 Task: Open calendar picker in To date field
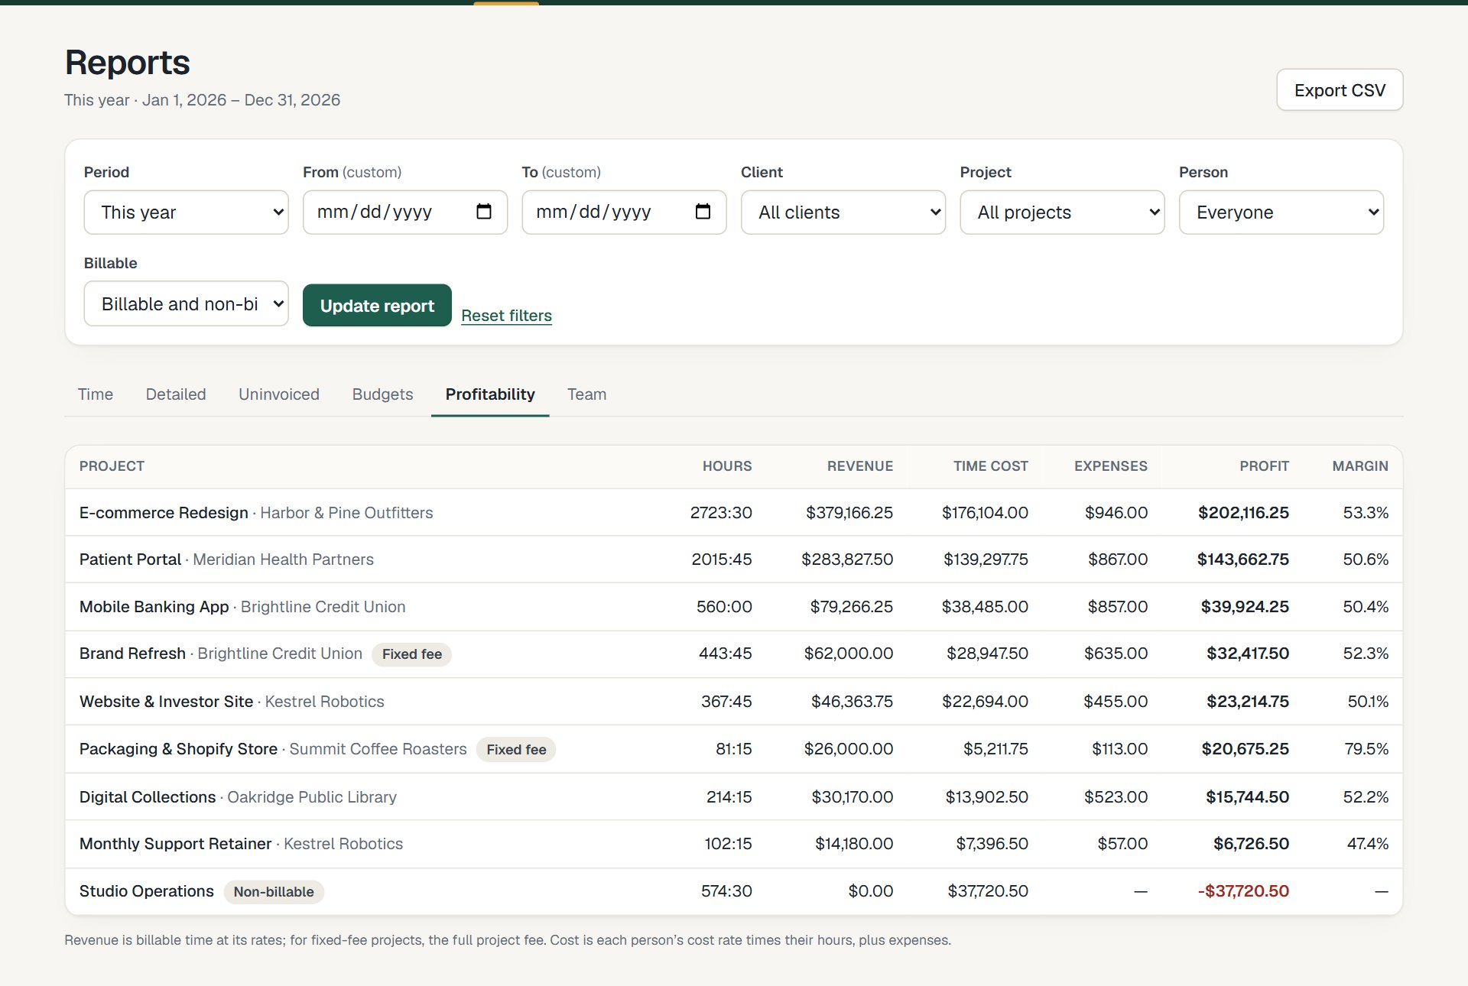pyautogui.click(x=703, y=212)
